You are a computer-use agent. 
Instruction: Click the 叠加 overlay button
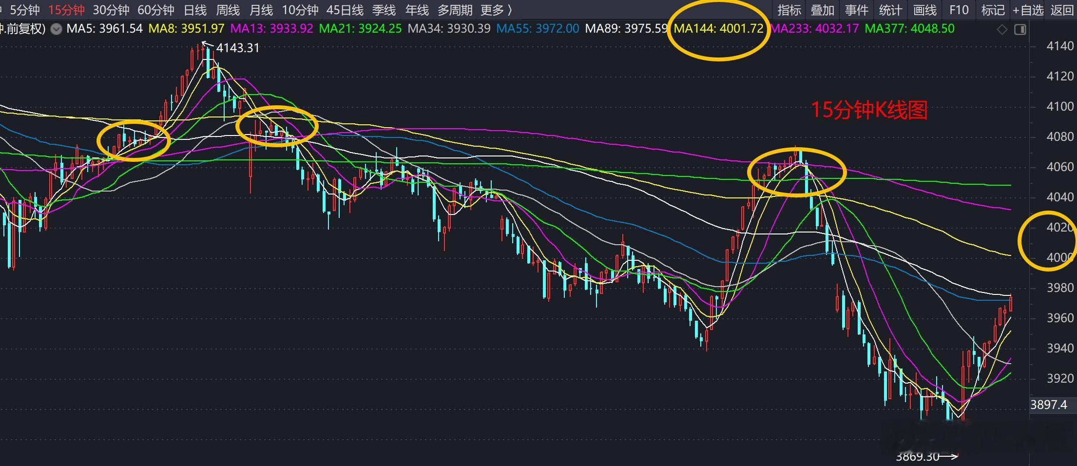[823, 10]
